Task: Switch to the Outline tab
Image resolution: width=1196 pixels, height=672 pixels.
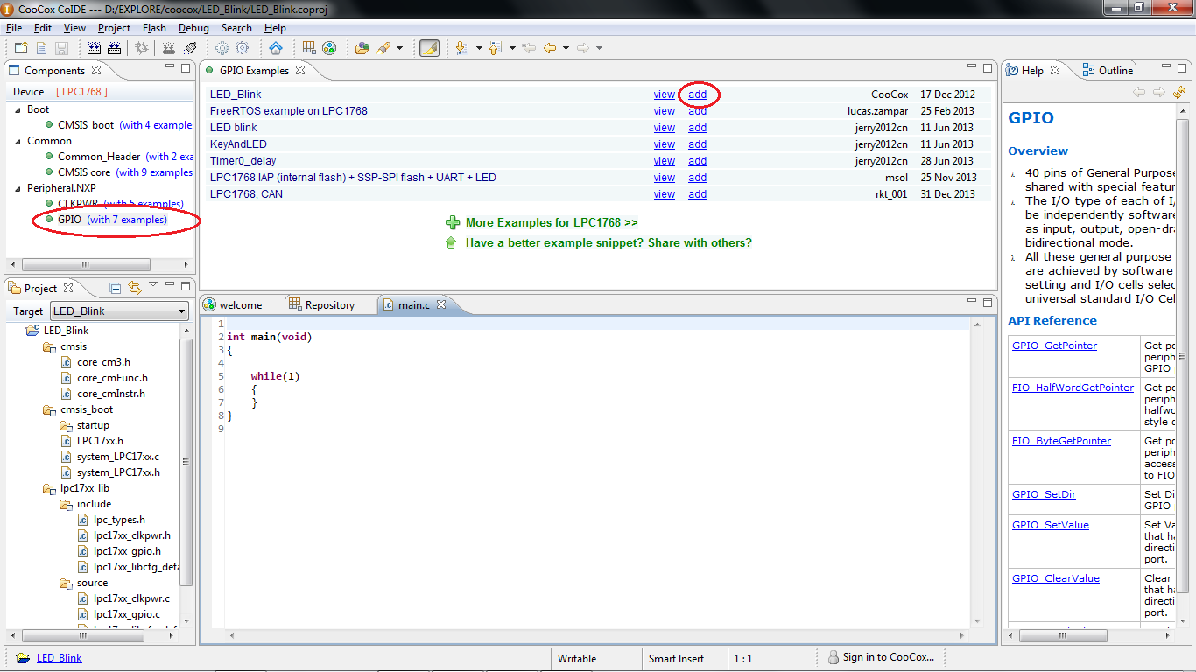Action: [x=1108, y=70]
